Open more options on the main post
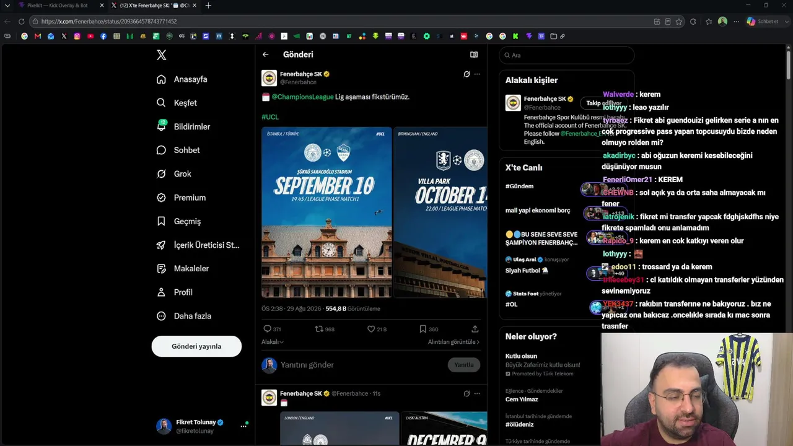 pos(477,74)
